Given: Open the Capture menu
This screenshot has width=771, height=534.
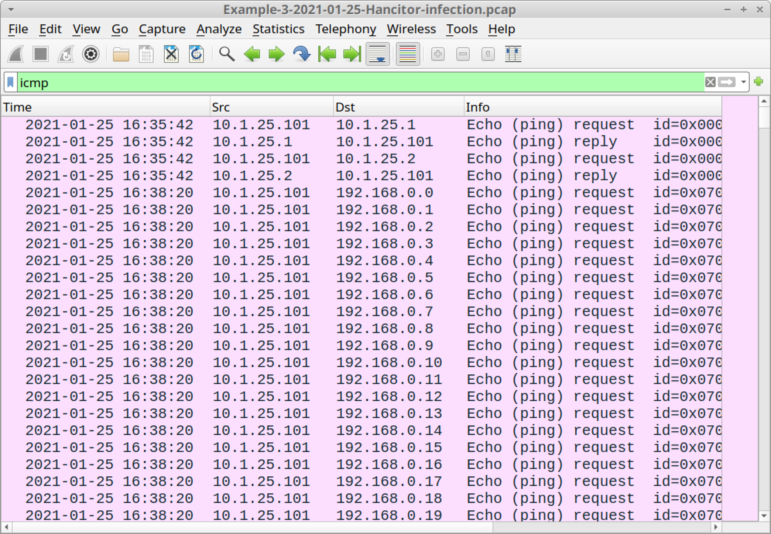Looking at the screenshot, I should pyautogui.click(x=162, y=29).
